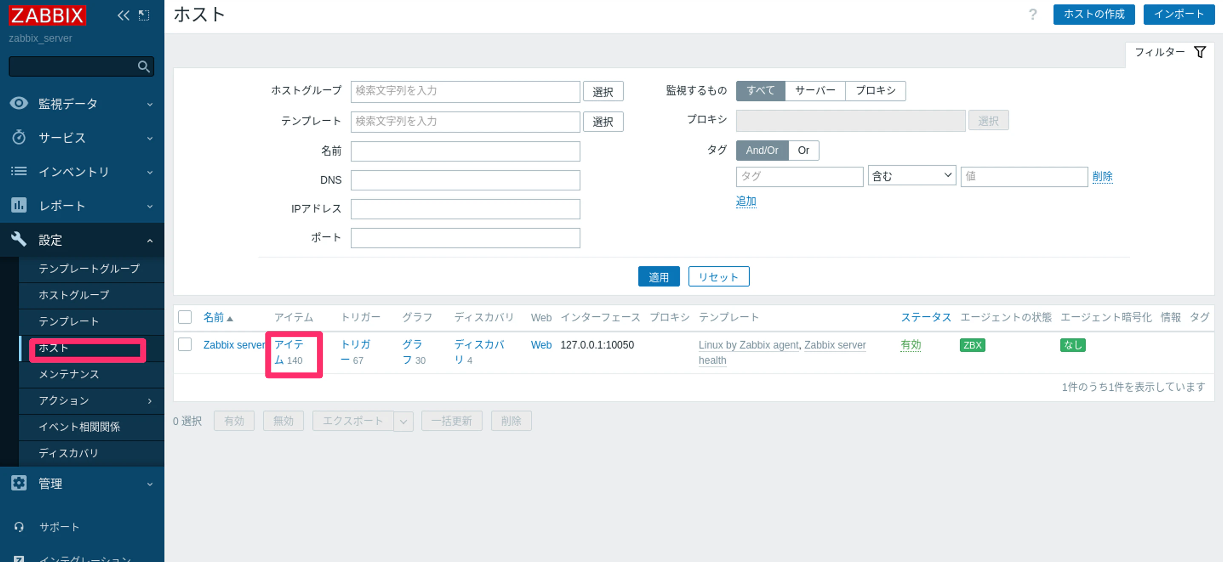Focus the タグ name field
The height and width of the screenshot is (562, 1223).
coord(800,176)
